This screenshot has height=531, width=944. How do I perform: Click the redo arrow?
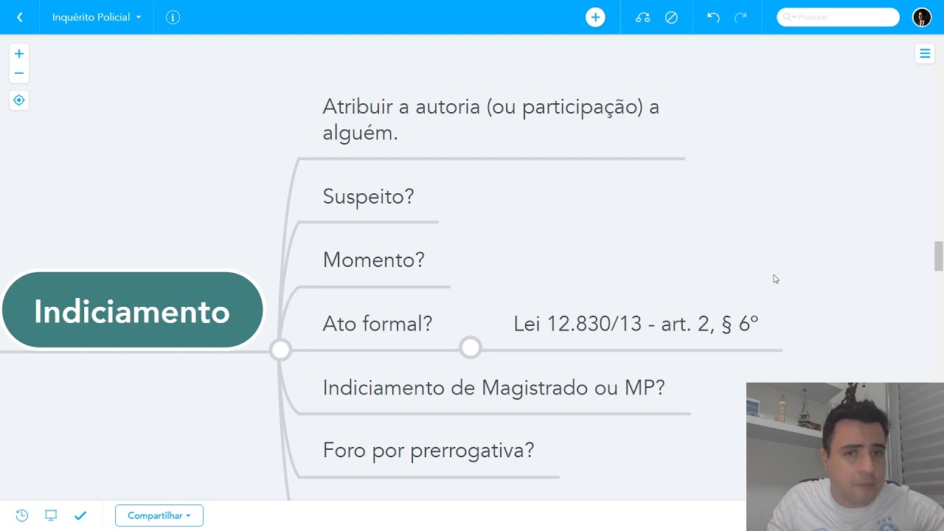[740, 17]
